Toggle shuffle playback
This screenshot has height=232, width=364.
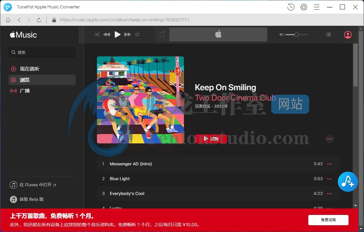97,34
